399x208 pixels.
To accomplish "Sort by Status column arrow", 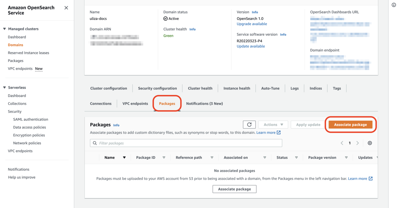I will click(x=296, y=158).
